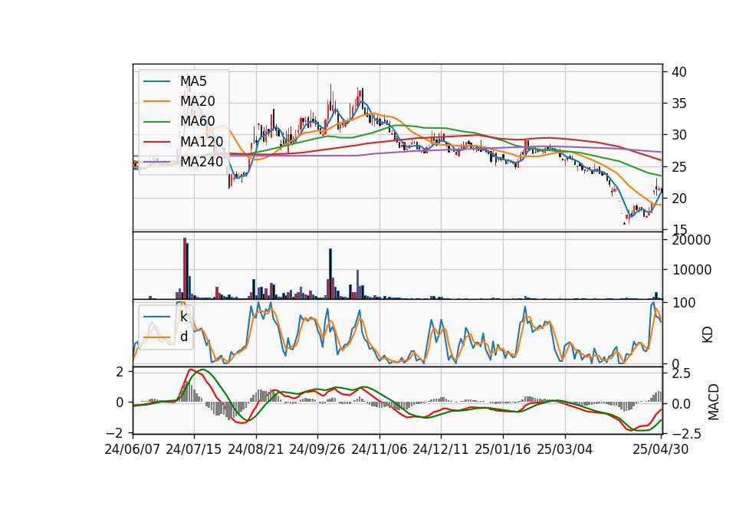736x529 pixels.
Task: Click the price axis value 25
Action: point(678,166)
